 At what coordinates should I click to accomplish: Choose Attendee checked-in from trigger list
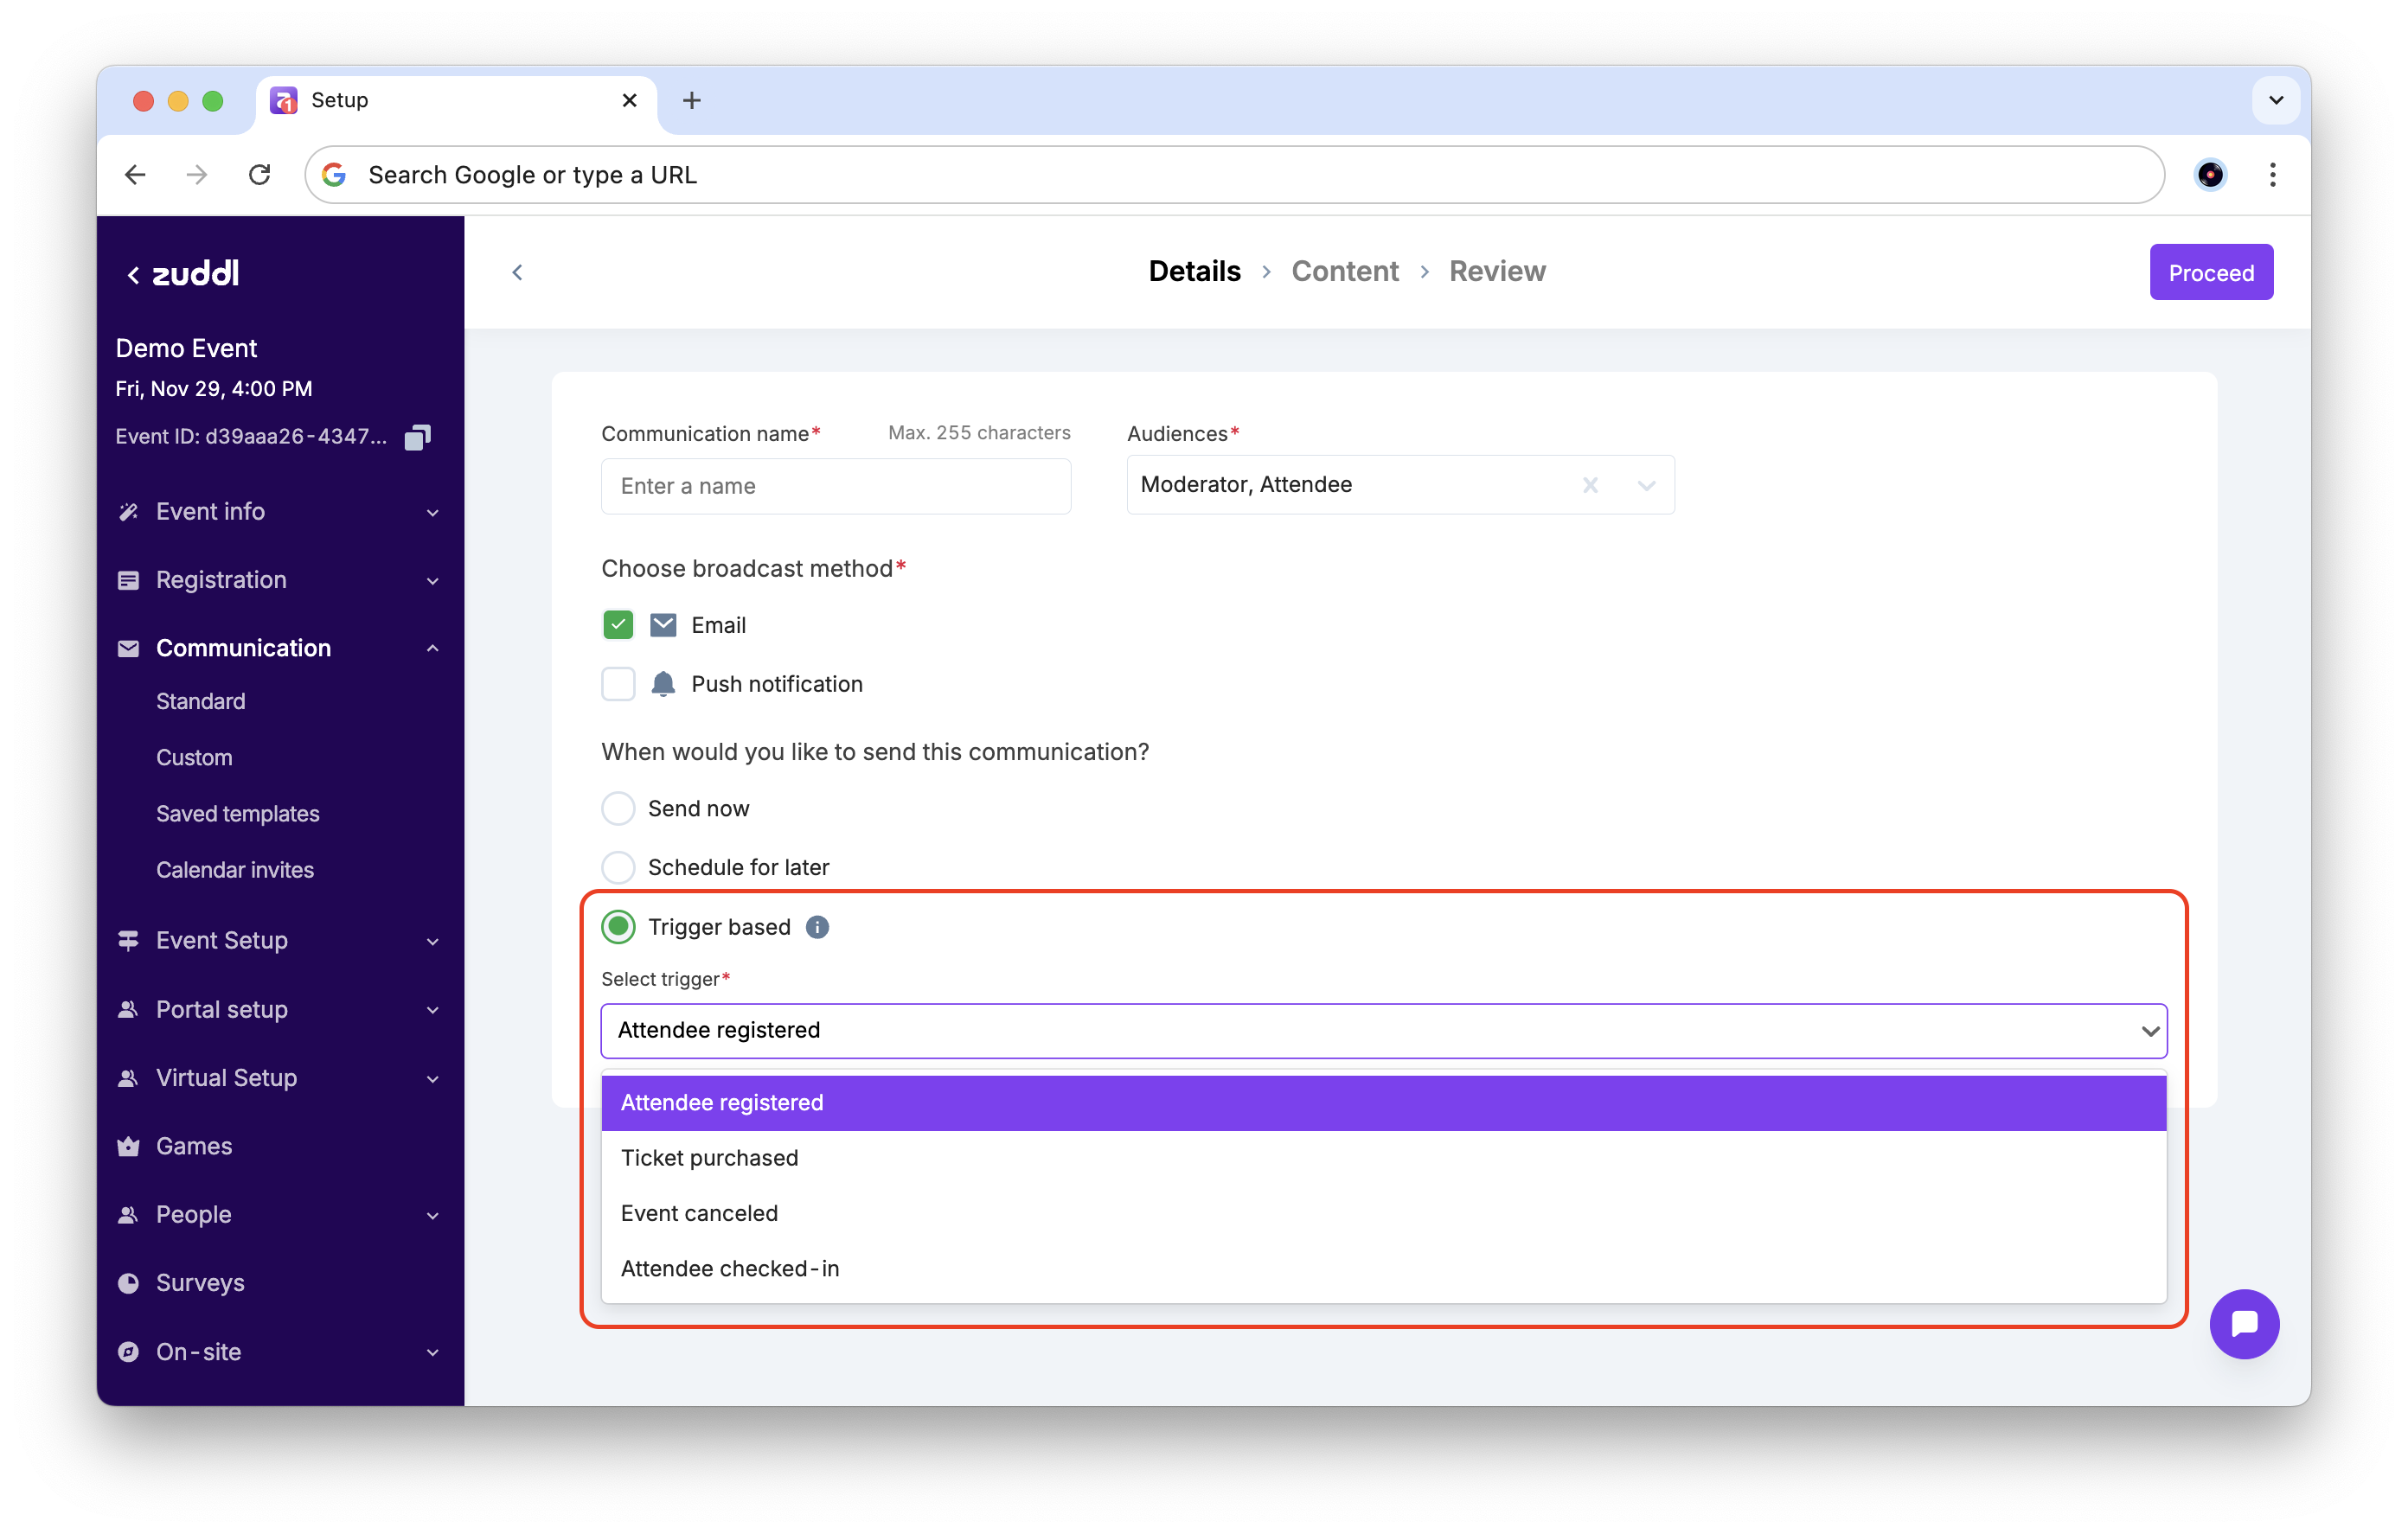(x=729, y=1268)
